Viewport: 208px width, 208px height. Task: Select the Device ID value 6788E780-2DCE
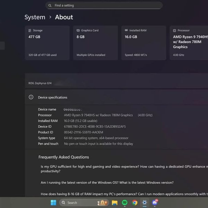point(95,127)
